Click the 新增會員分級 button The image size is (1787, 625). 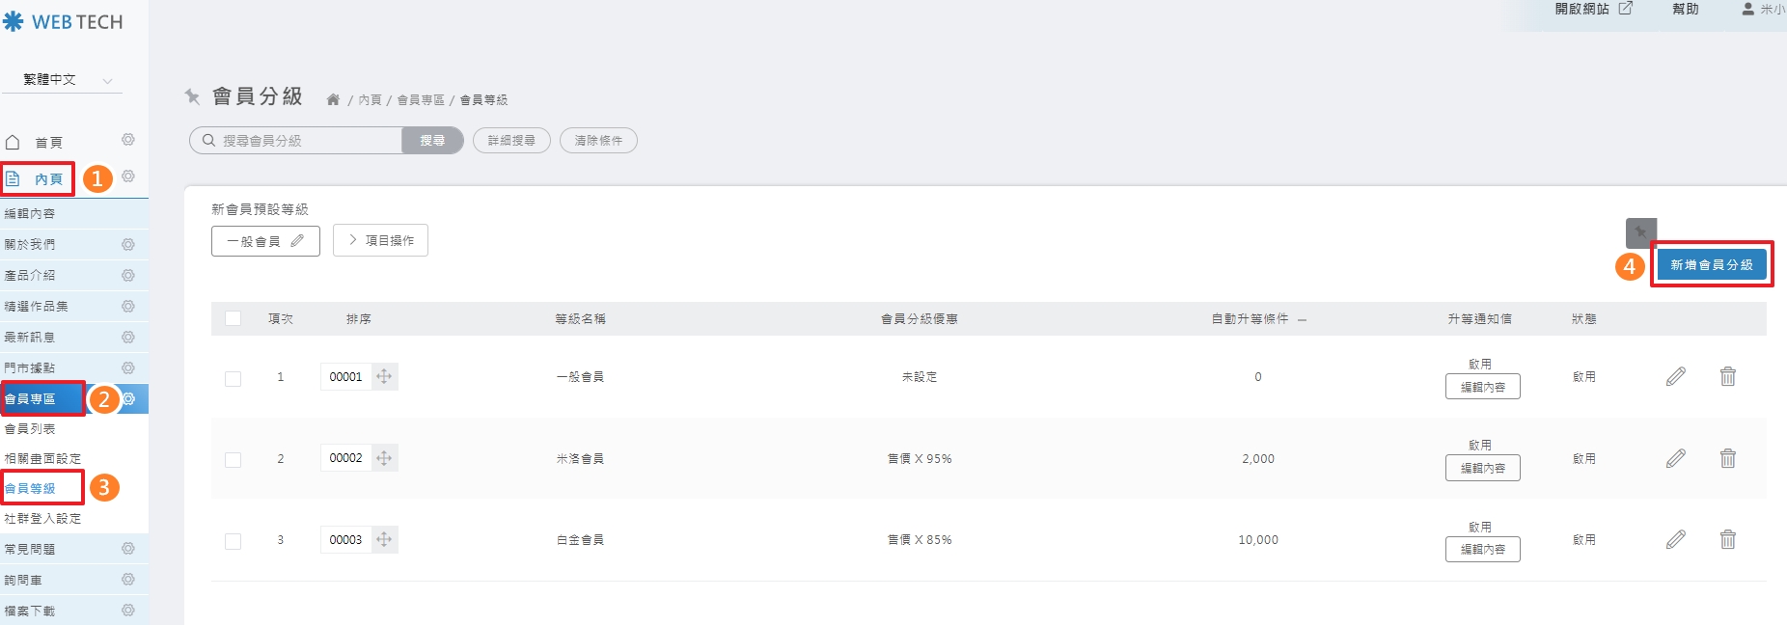coord(1711,264)
